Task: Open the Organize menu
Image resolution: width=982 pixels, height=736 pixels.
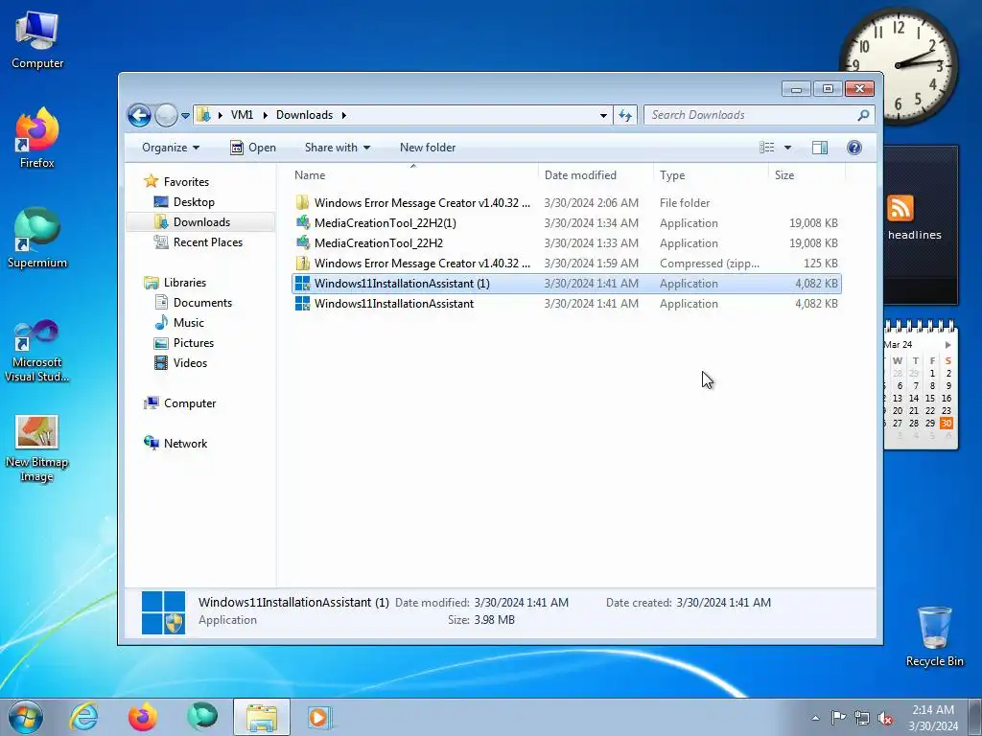Action: [x=171, y=148]
